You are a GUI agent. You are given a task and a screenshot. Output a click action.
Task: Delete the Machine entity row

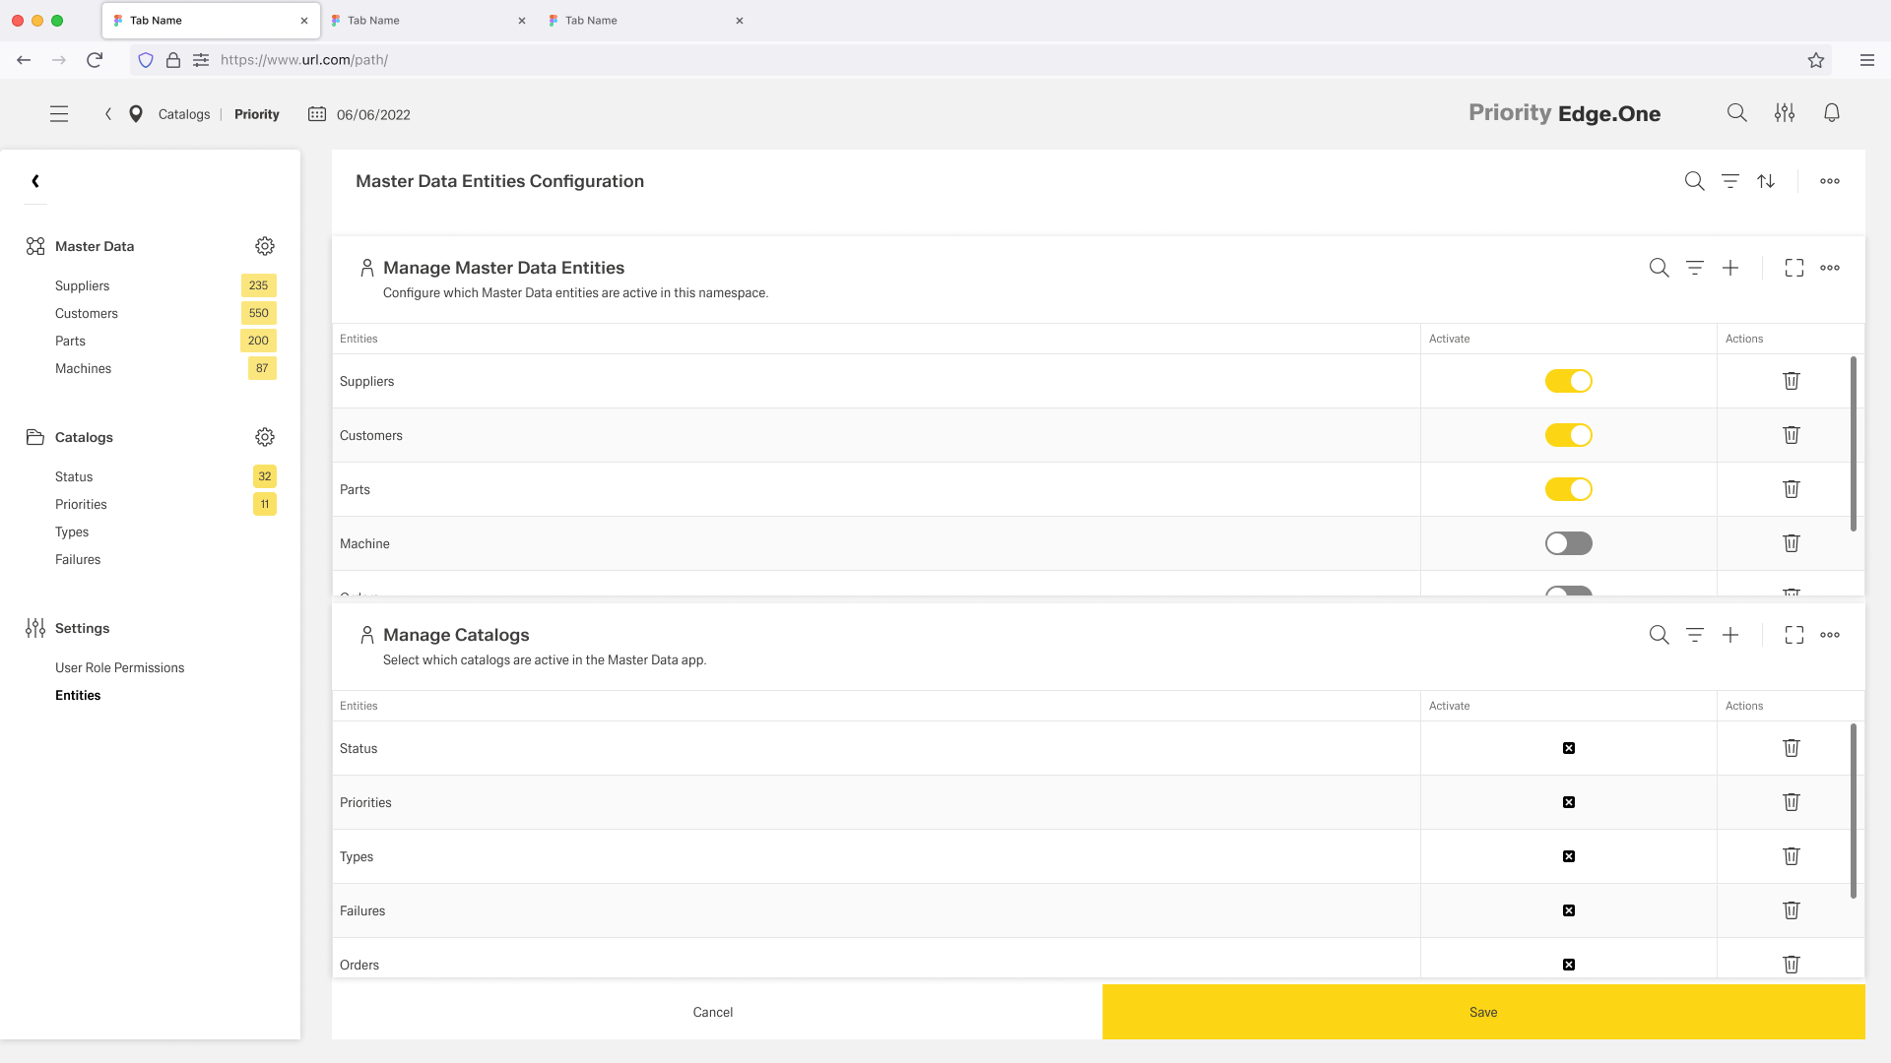[1792, 543]
